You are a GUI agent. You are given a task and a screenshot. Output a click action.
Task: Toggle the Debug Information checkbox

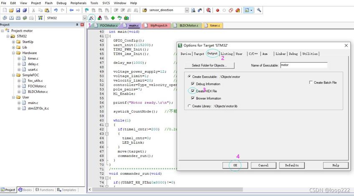[192, 84]
